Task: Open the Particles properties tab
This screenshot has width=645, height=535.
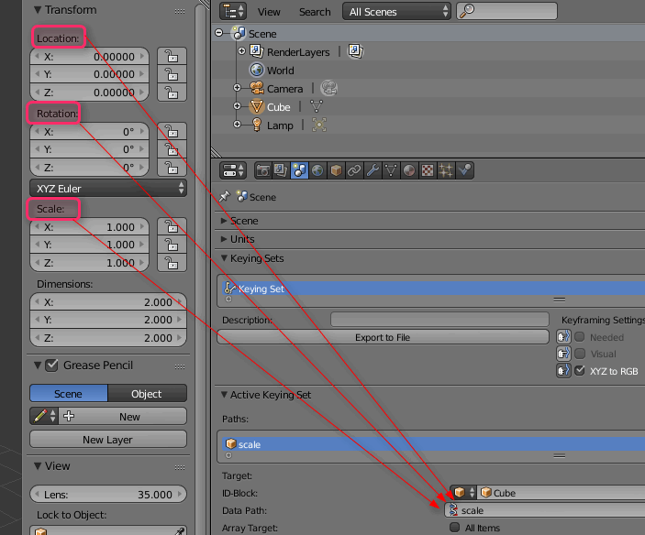Action: (x=446, y=170)
